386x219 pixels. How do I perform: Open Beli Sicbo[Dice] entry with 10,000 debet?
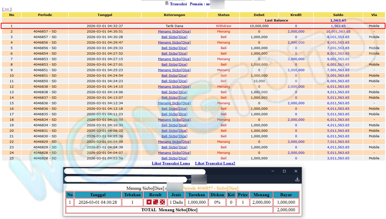coord(174,81)
